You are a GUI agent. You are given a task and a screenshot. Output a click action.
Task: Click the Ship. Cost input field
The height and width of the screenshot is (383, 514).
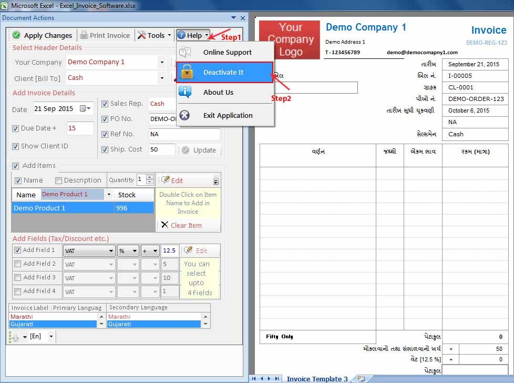pyautogui.click(x=162, y=149)
